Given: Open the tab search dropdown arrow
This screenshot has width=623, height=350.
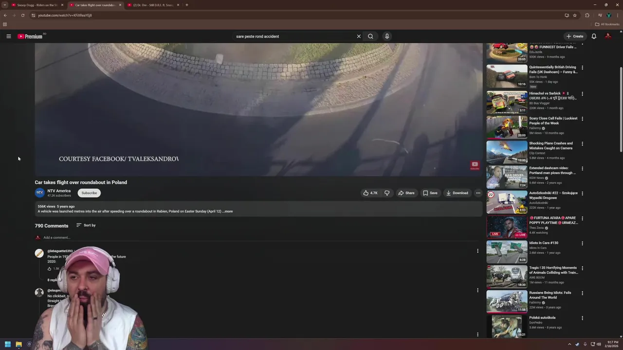Looking at the screenshot, I should pos(4,5).
